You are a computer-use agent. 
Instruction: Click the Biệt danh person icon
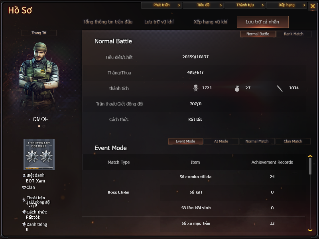[24, 175]
